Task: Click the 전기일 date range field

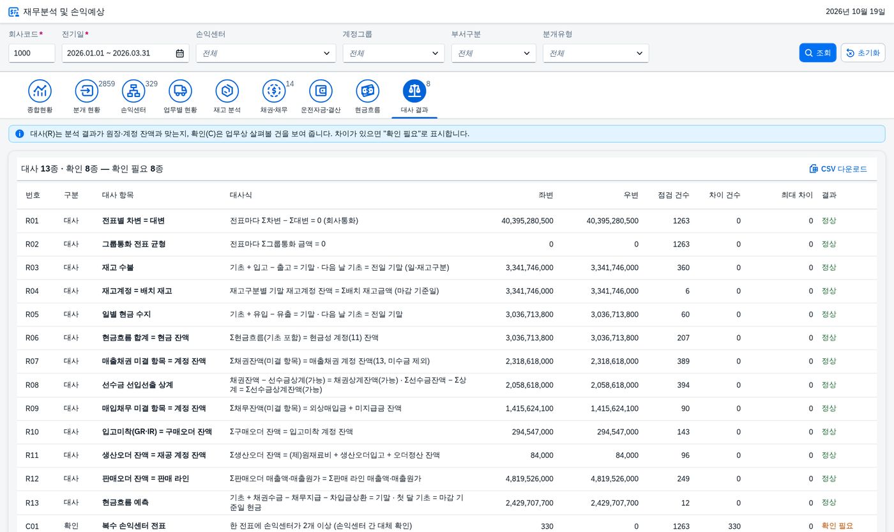Action: coord(125,53)
